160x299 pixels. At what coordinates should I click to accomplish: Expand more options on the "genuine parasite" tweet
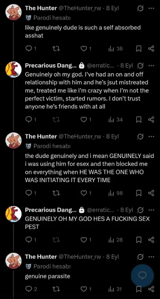click(151, 257)
